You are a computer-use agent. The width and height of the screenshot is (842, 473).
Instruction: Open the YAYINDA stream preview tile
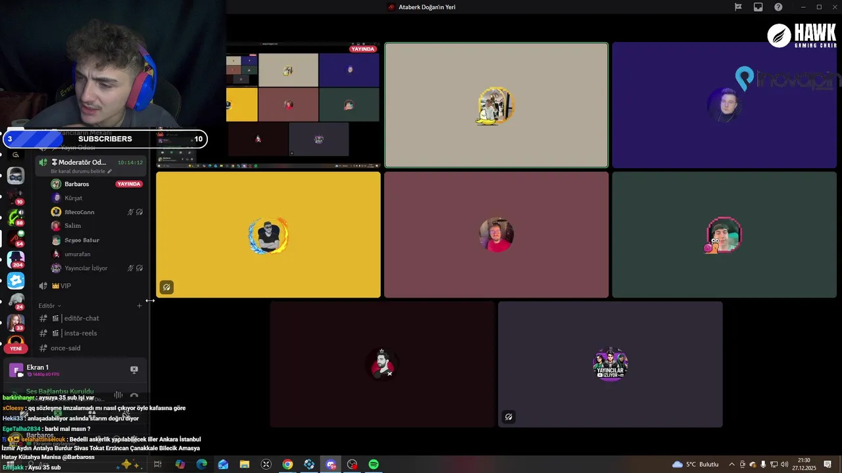click(268, 105)
